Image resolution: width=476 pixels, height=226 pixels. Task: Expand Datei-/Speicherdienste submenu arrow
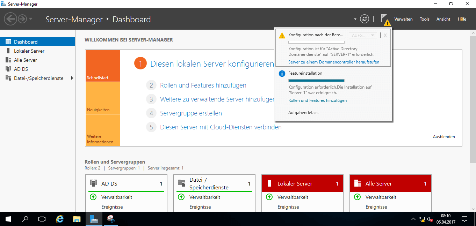[72, 78]
